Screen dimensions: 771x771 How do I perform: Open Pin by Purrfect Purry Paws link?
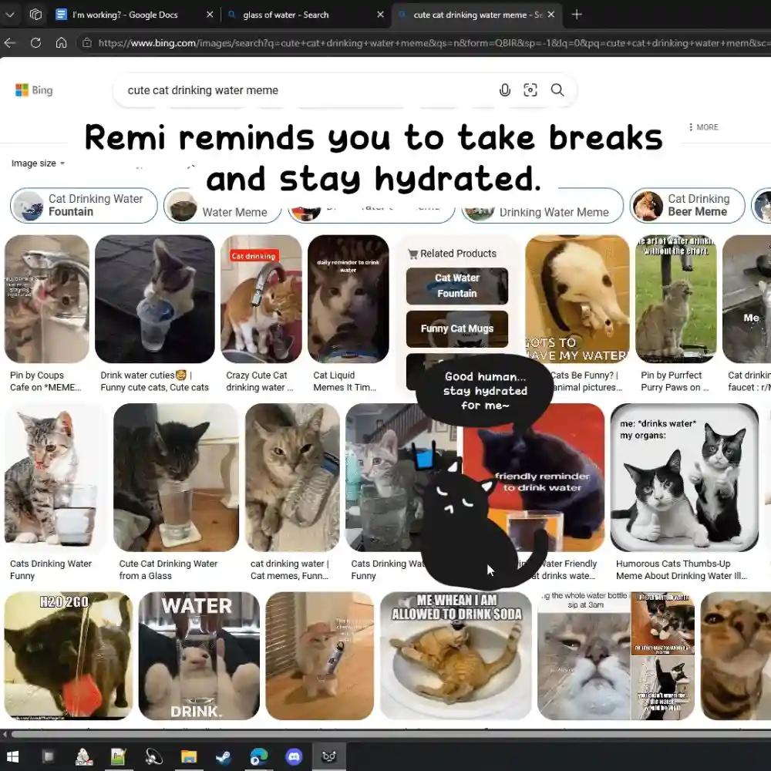point(675,381)
